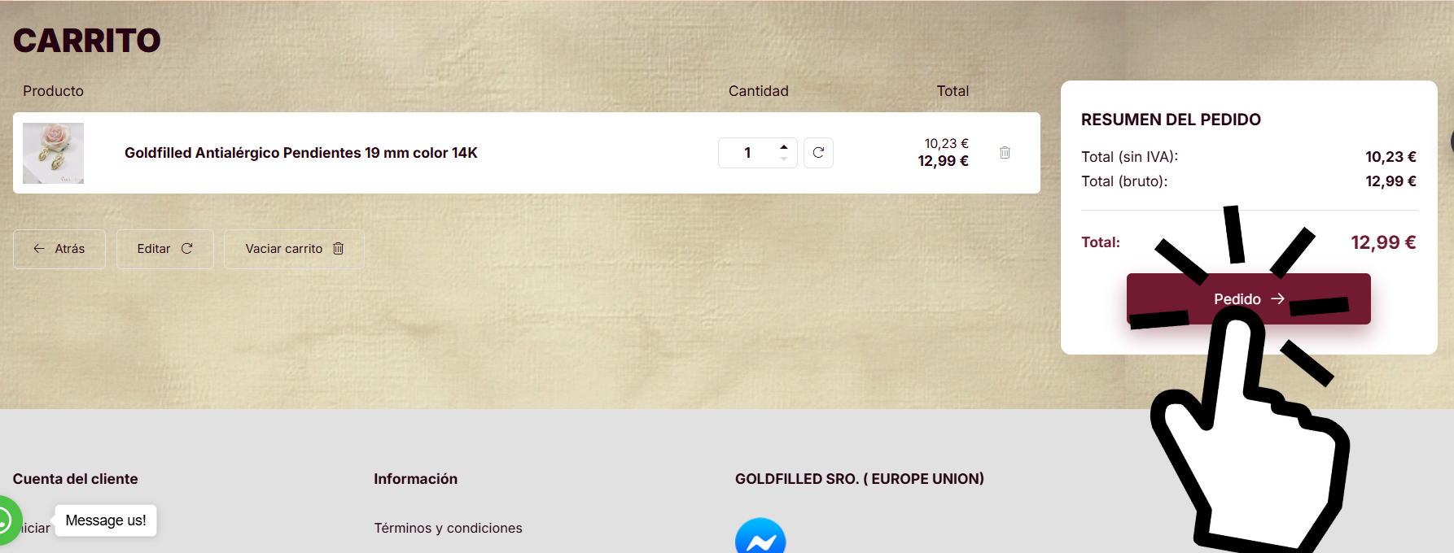Viewport: 1454px width, 553px height.
Task: Delete the earrings with the trash icon
Action: 1005,153
